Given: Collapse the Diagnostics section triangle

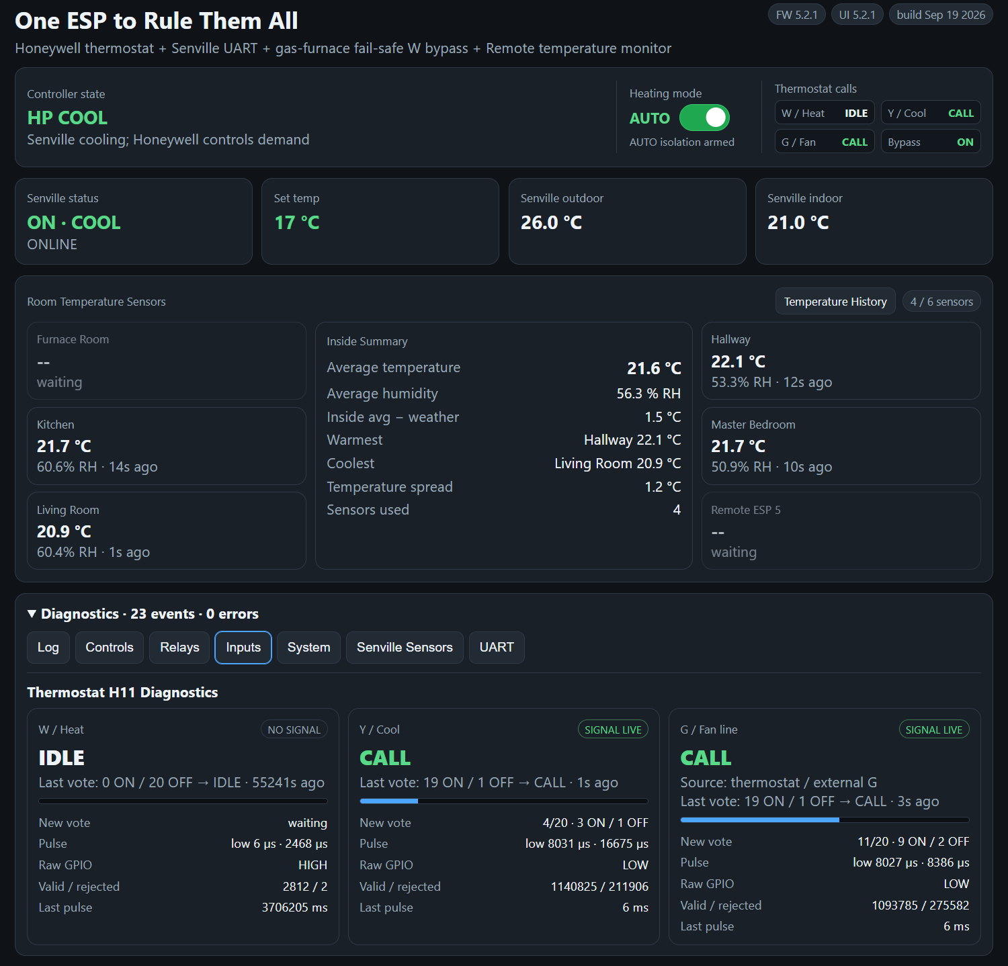Looking at the screenshot, I should pyautogui.click(x=32, y=613).
